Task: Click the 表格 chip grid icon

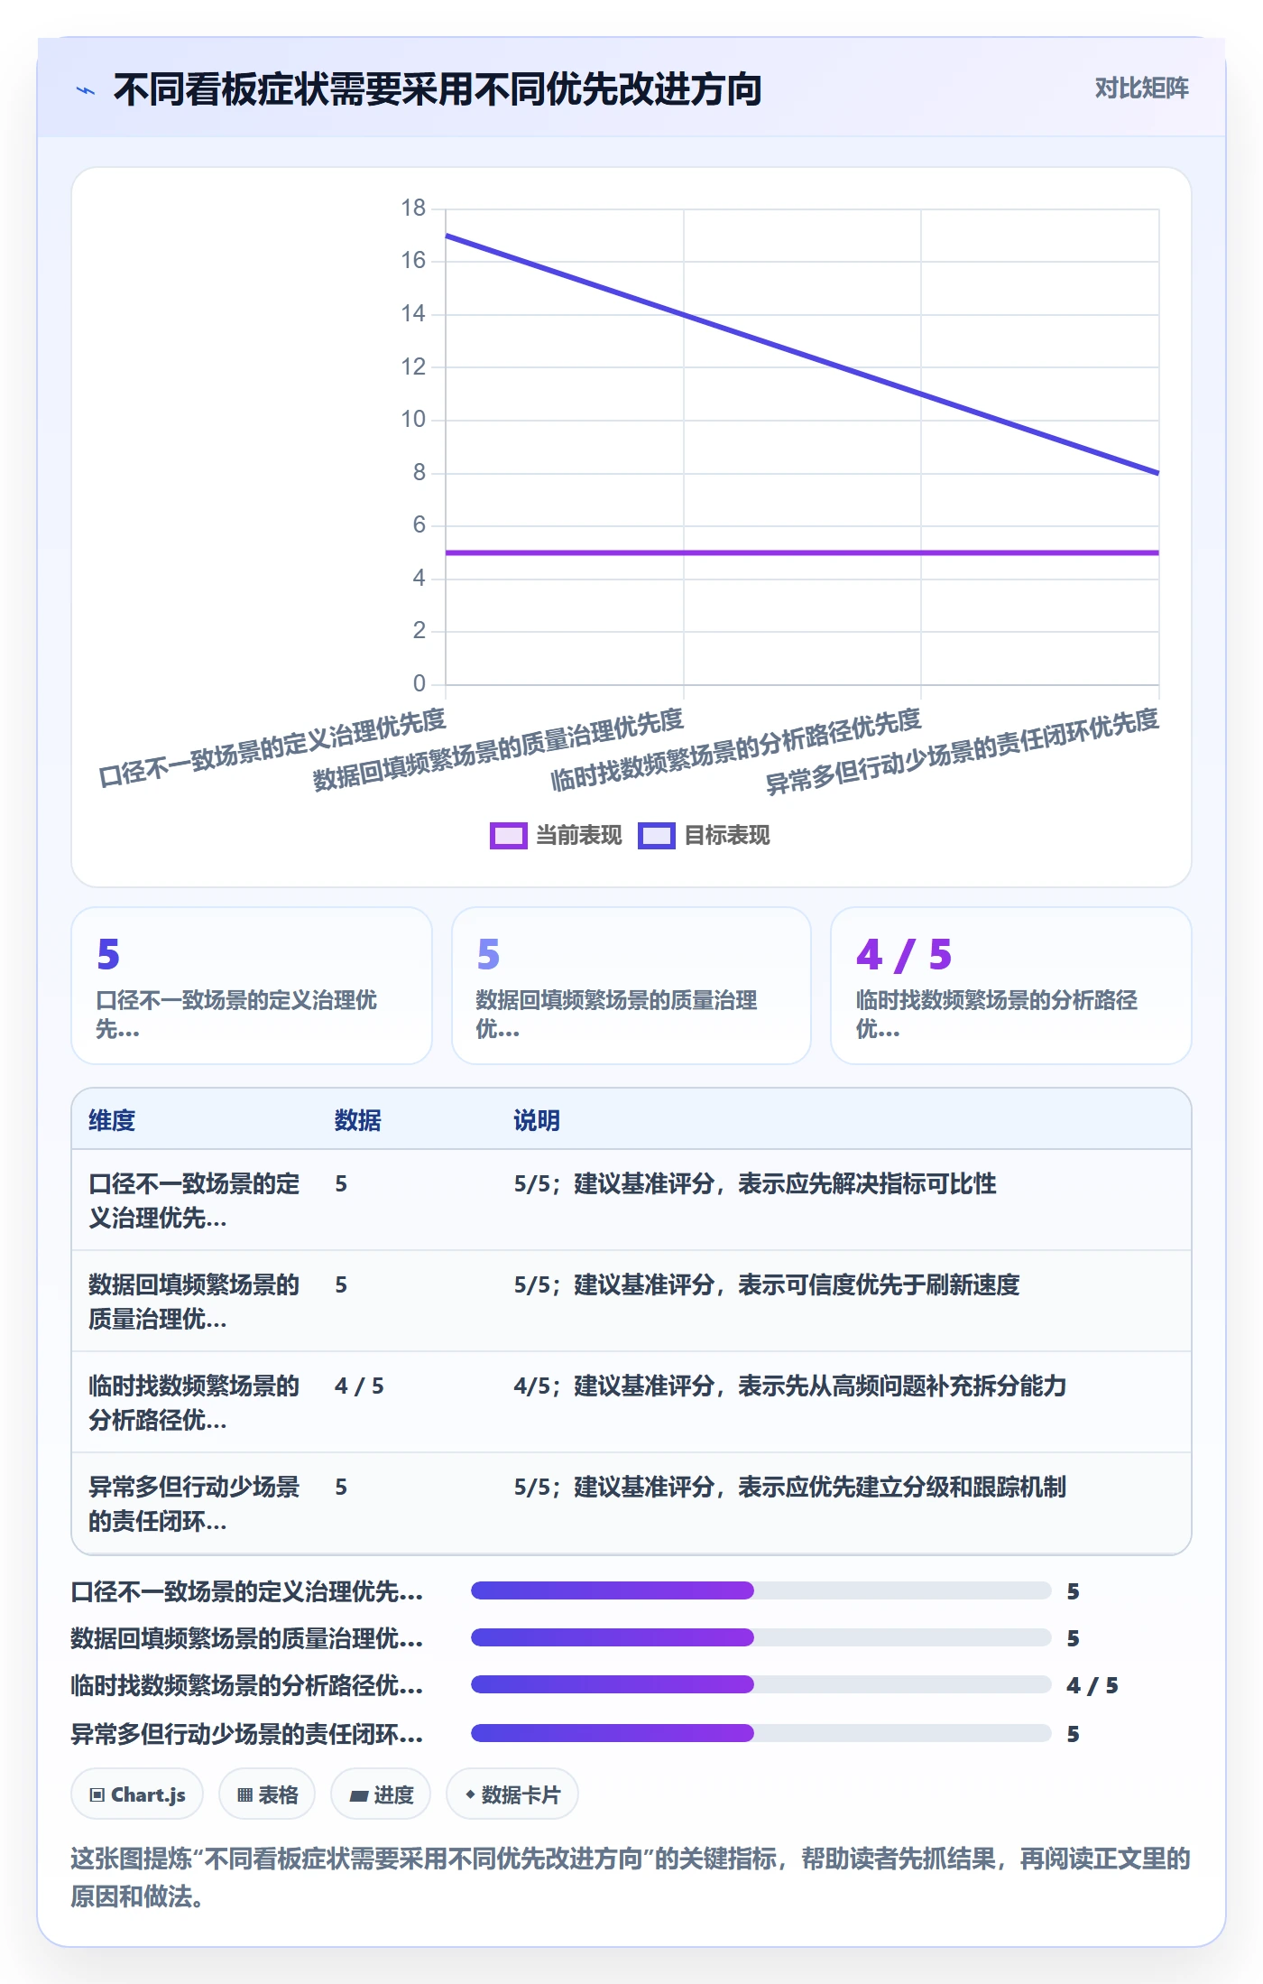Action: pyautogui.click(x=244, y=1794)
